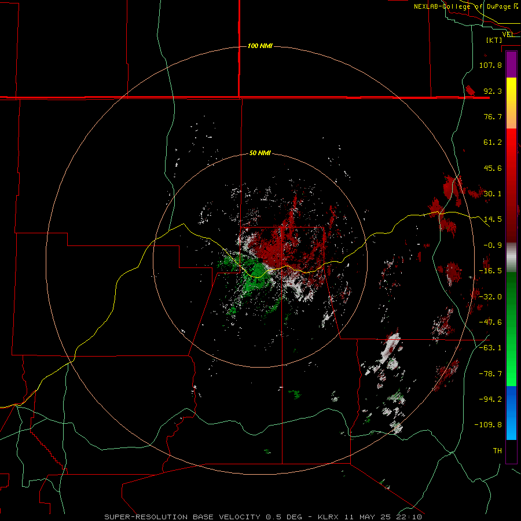
Task: Click the 100 NMI range ring label
Action: pyautogui.click(x=260, y=46)
